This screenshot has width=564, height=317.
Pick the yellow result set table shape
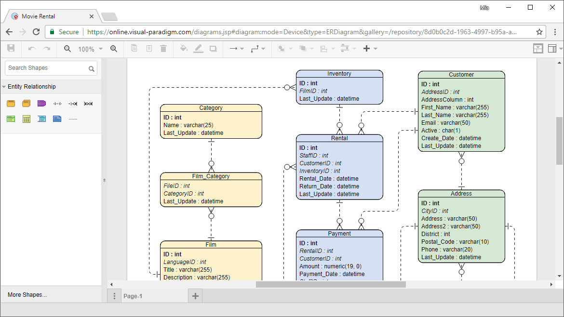(x=26, y=119)
